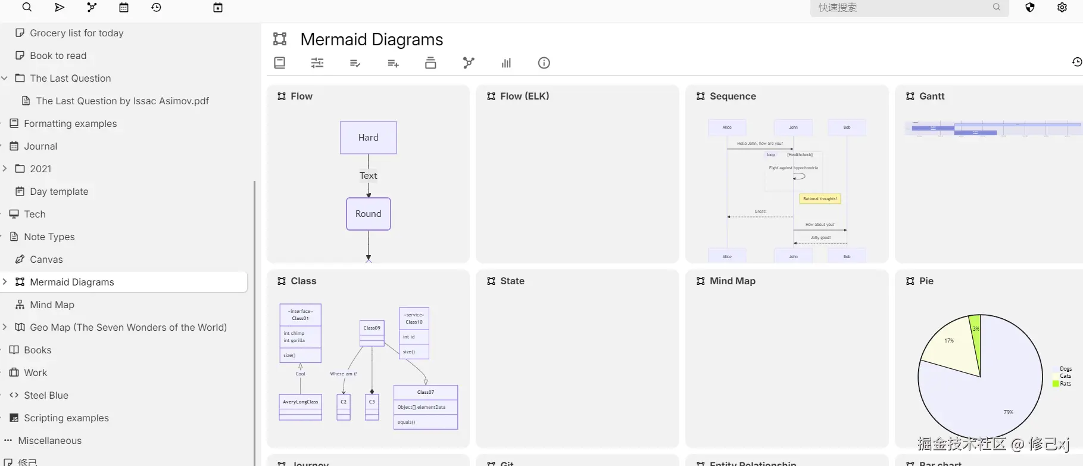
Task: Open the Gantt card title
Action: point(932,97)
